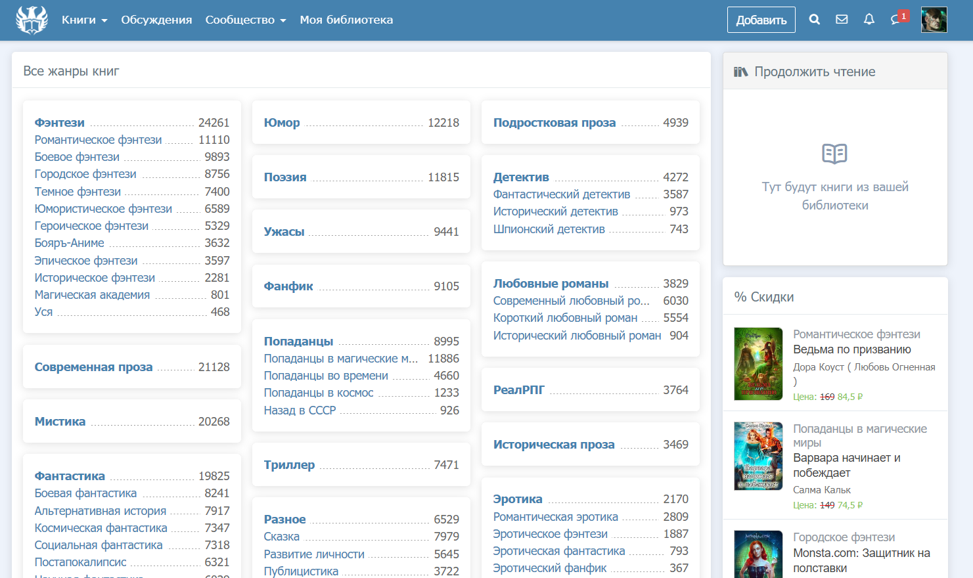
Task: Open Варвара начинает и побеждает cover
Action: click(x=758, y=456)
